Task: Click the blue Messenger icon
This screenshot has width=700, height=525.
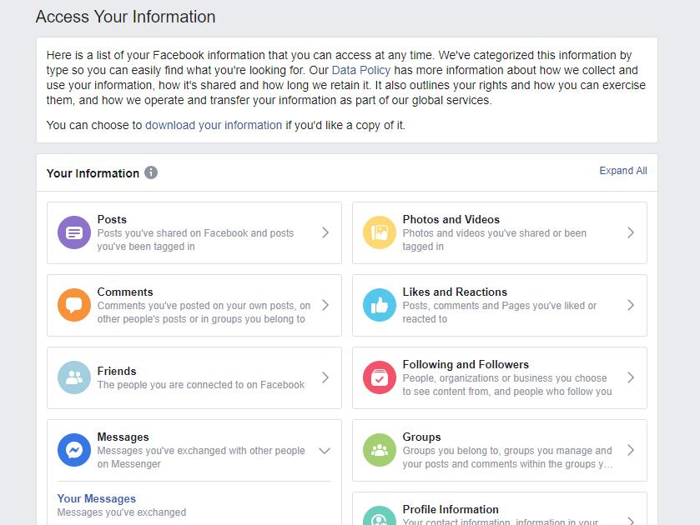Action: click(x=74, y=450)
